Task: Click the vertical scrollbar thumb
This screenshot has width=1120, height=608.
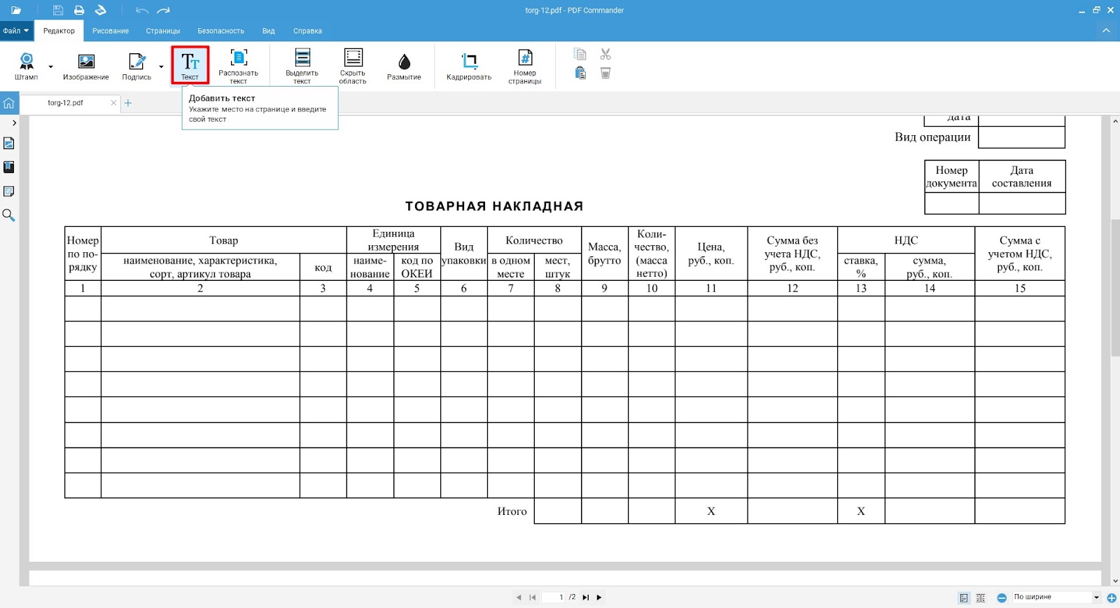Action: [x=1115, y=287]
